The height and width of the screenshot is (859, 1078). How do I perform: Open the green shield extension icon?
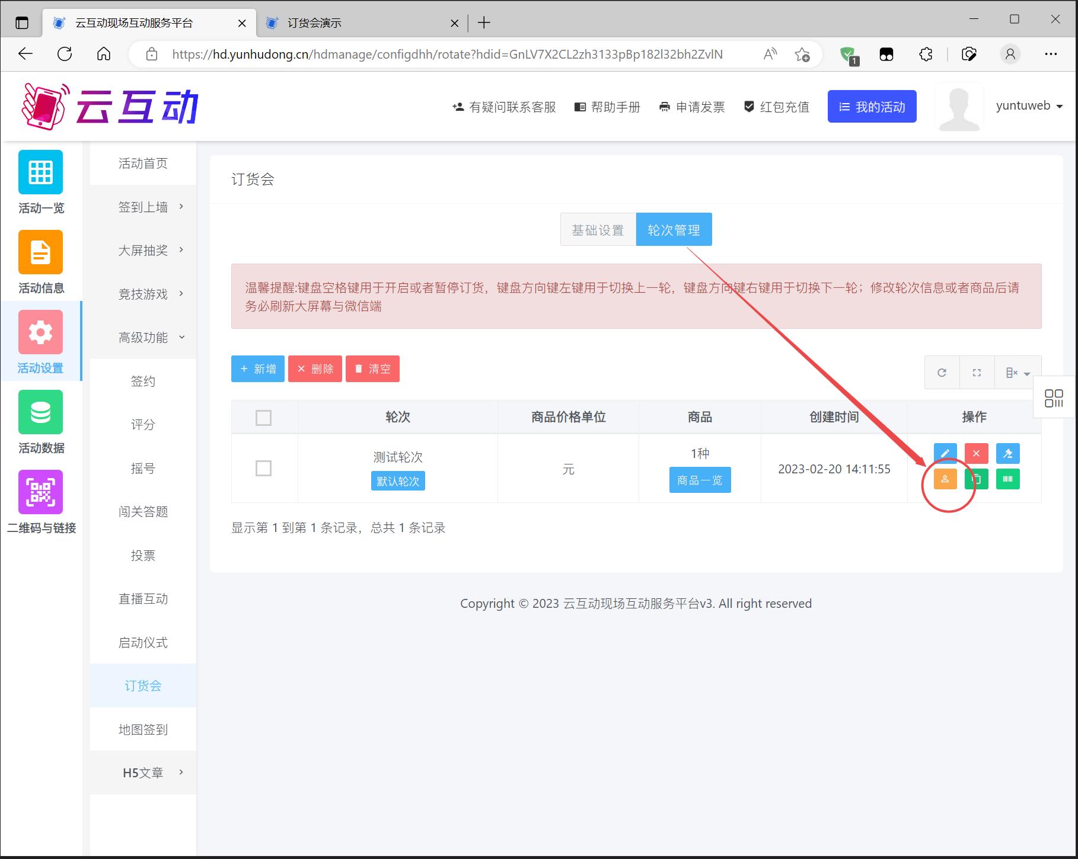849,55
